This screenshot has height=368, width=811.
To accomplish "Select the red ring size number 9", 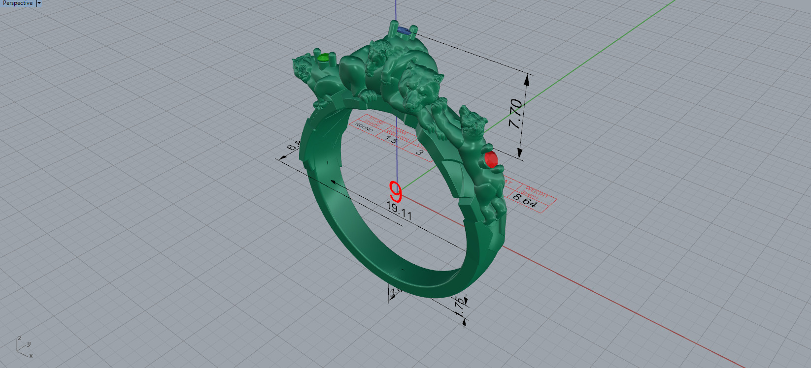I will coord(396,191).
